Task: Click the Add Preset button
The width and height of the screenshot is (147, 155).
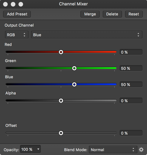Action: tap(17, 14)
